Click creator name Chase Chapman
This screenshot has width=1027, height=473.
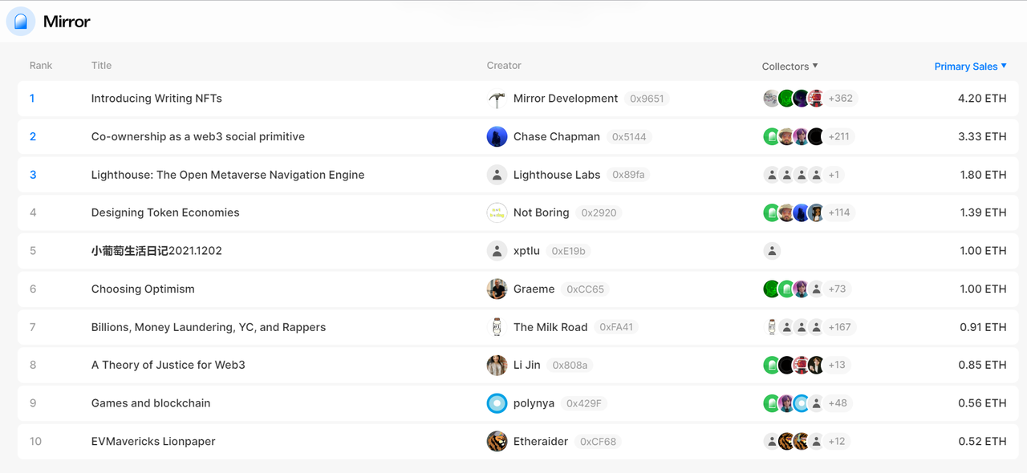tap(557, 136)
